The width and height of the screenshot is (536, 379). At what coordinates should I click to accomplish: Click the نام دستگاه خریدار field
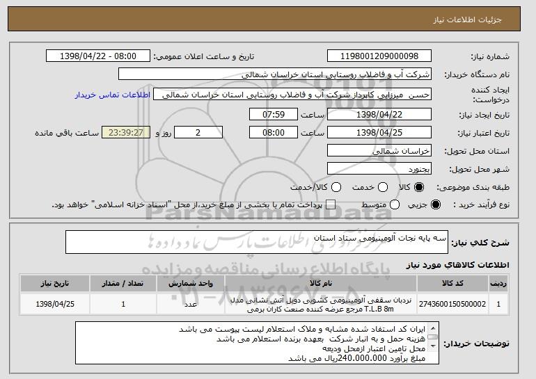point(275,74)
